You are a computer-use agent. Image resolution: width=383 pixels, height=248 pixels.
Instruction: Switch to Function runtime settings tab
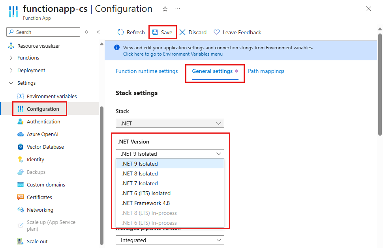pyautogui.click(x=147, y=71)
